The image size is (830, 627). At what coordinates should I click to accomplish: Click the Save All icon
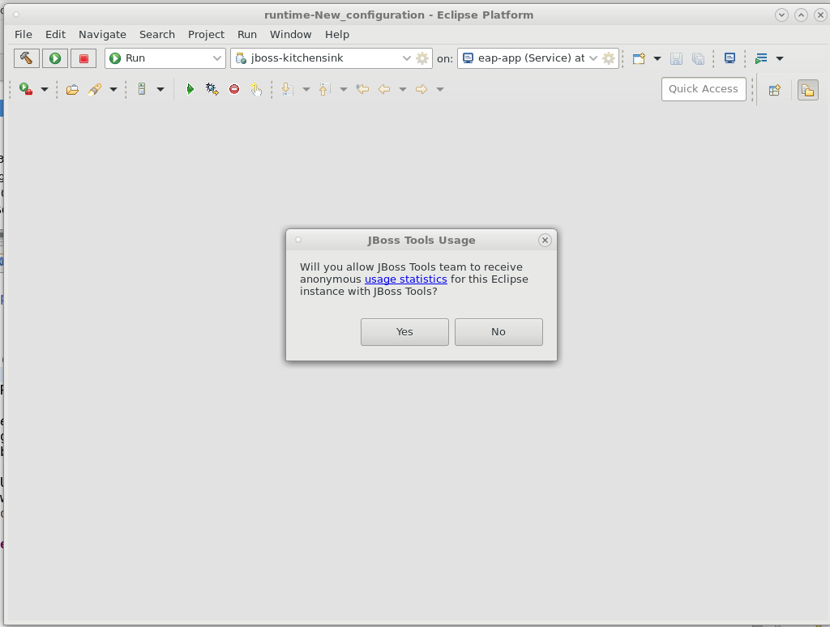[x=698, y=58]
